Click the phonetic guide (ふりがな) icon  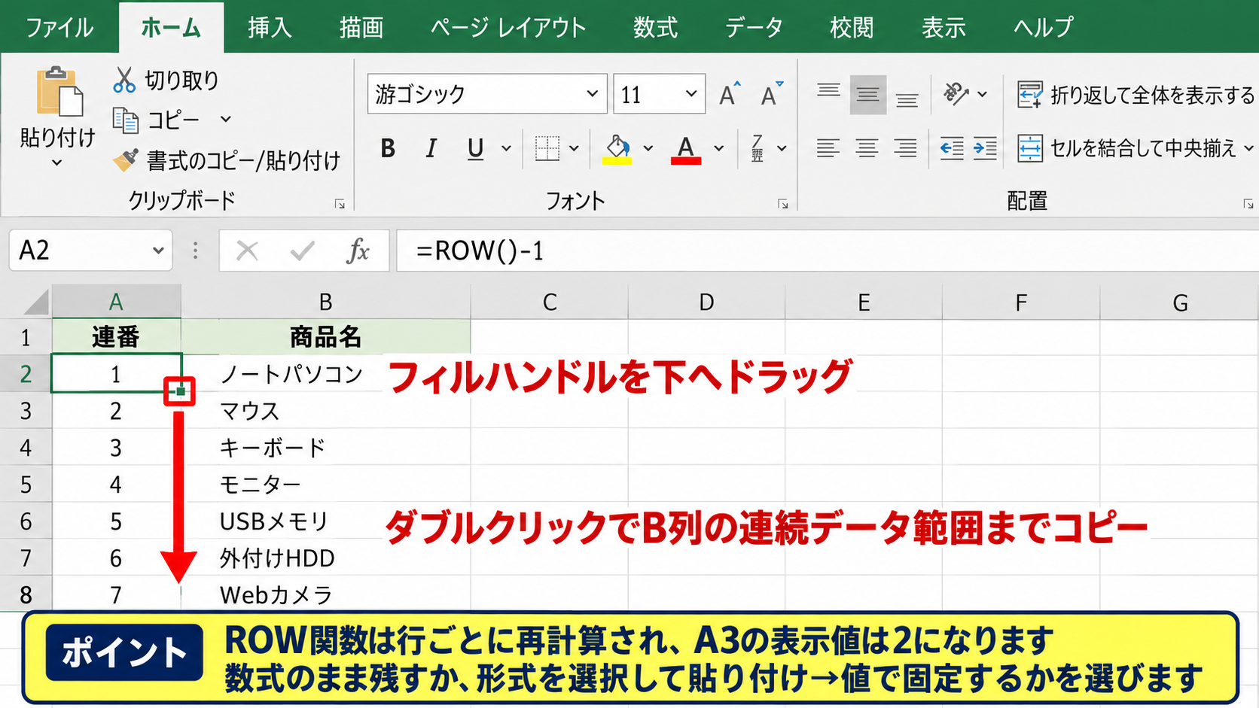click(x=758, y=149)
